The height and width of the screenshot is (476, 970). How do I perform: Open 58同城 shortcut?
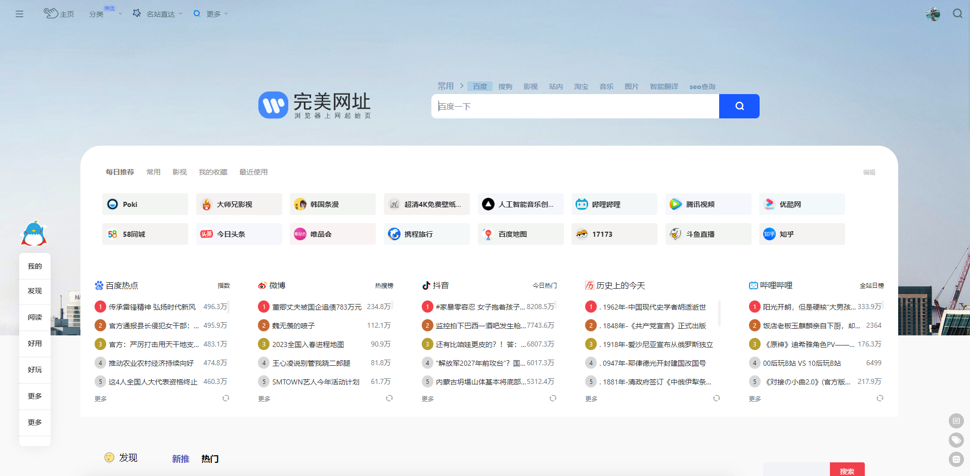(145, 234)
